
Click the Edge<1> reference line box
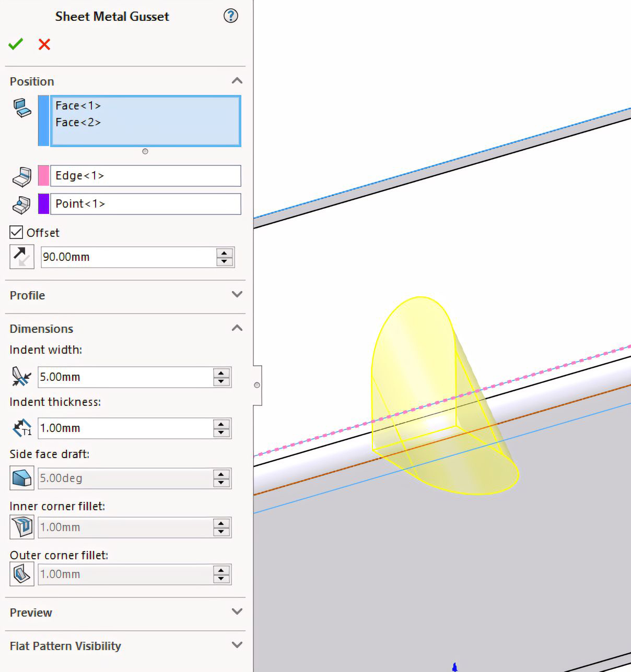click(145, 176)
